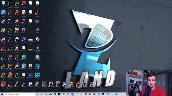Select The Guild 3 desktop shortcut
Viewport: 172px width, 96px height.
10,40
